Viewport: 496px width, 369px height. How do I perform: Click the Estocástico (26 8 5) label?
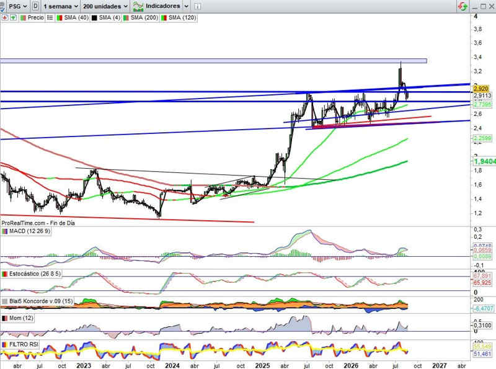click(x=35, y=273)
